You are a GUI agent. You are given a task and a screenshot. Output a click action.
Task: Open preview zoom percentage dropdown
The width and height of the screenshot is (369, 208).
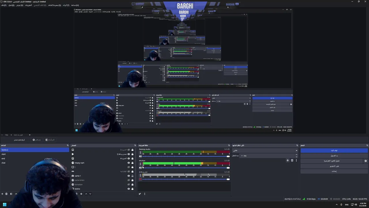[x=29, y=135]
